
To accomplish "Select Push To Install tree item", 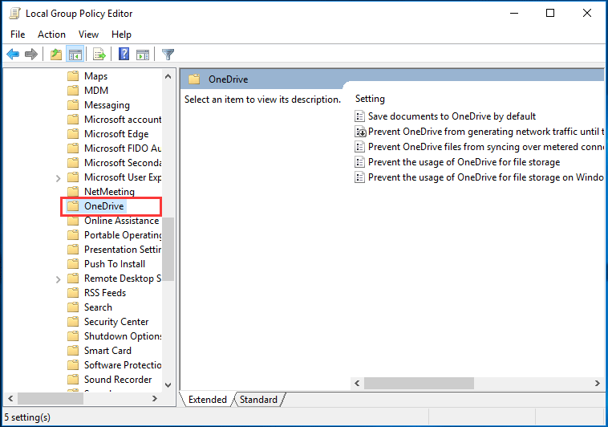I will pos(115,264).
